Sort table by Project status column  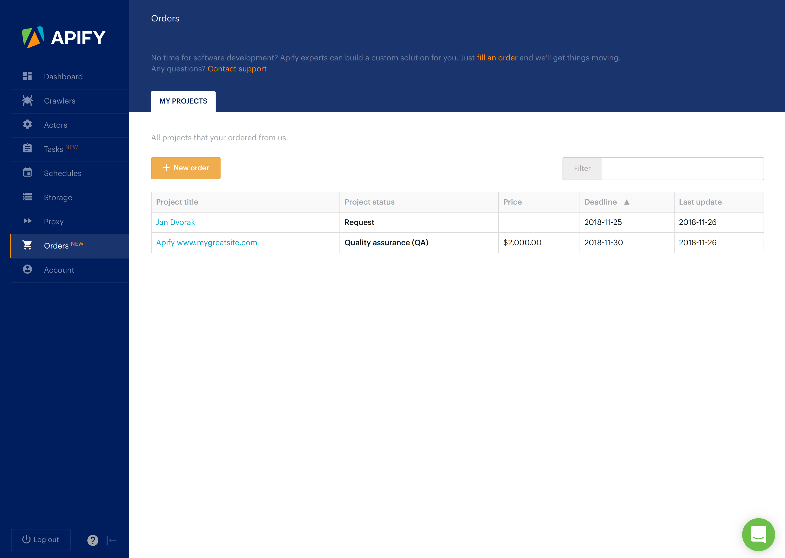[x=369, y=202]
